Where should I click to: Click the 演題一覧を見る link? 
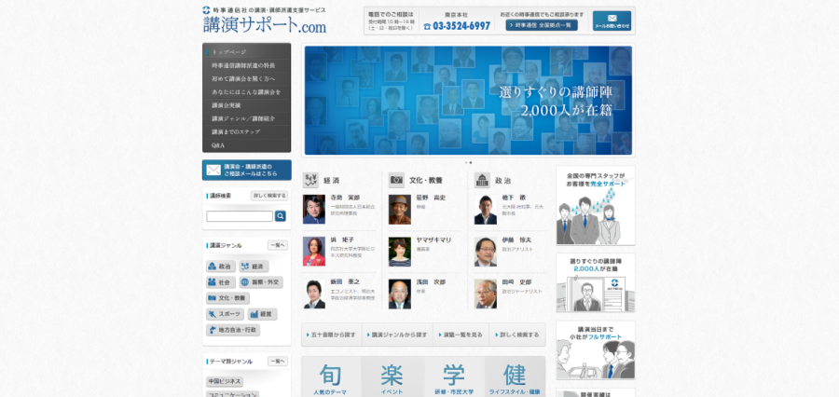tap(461, 335)
